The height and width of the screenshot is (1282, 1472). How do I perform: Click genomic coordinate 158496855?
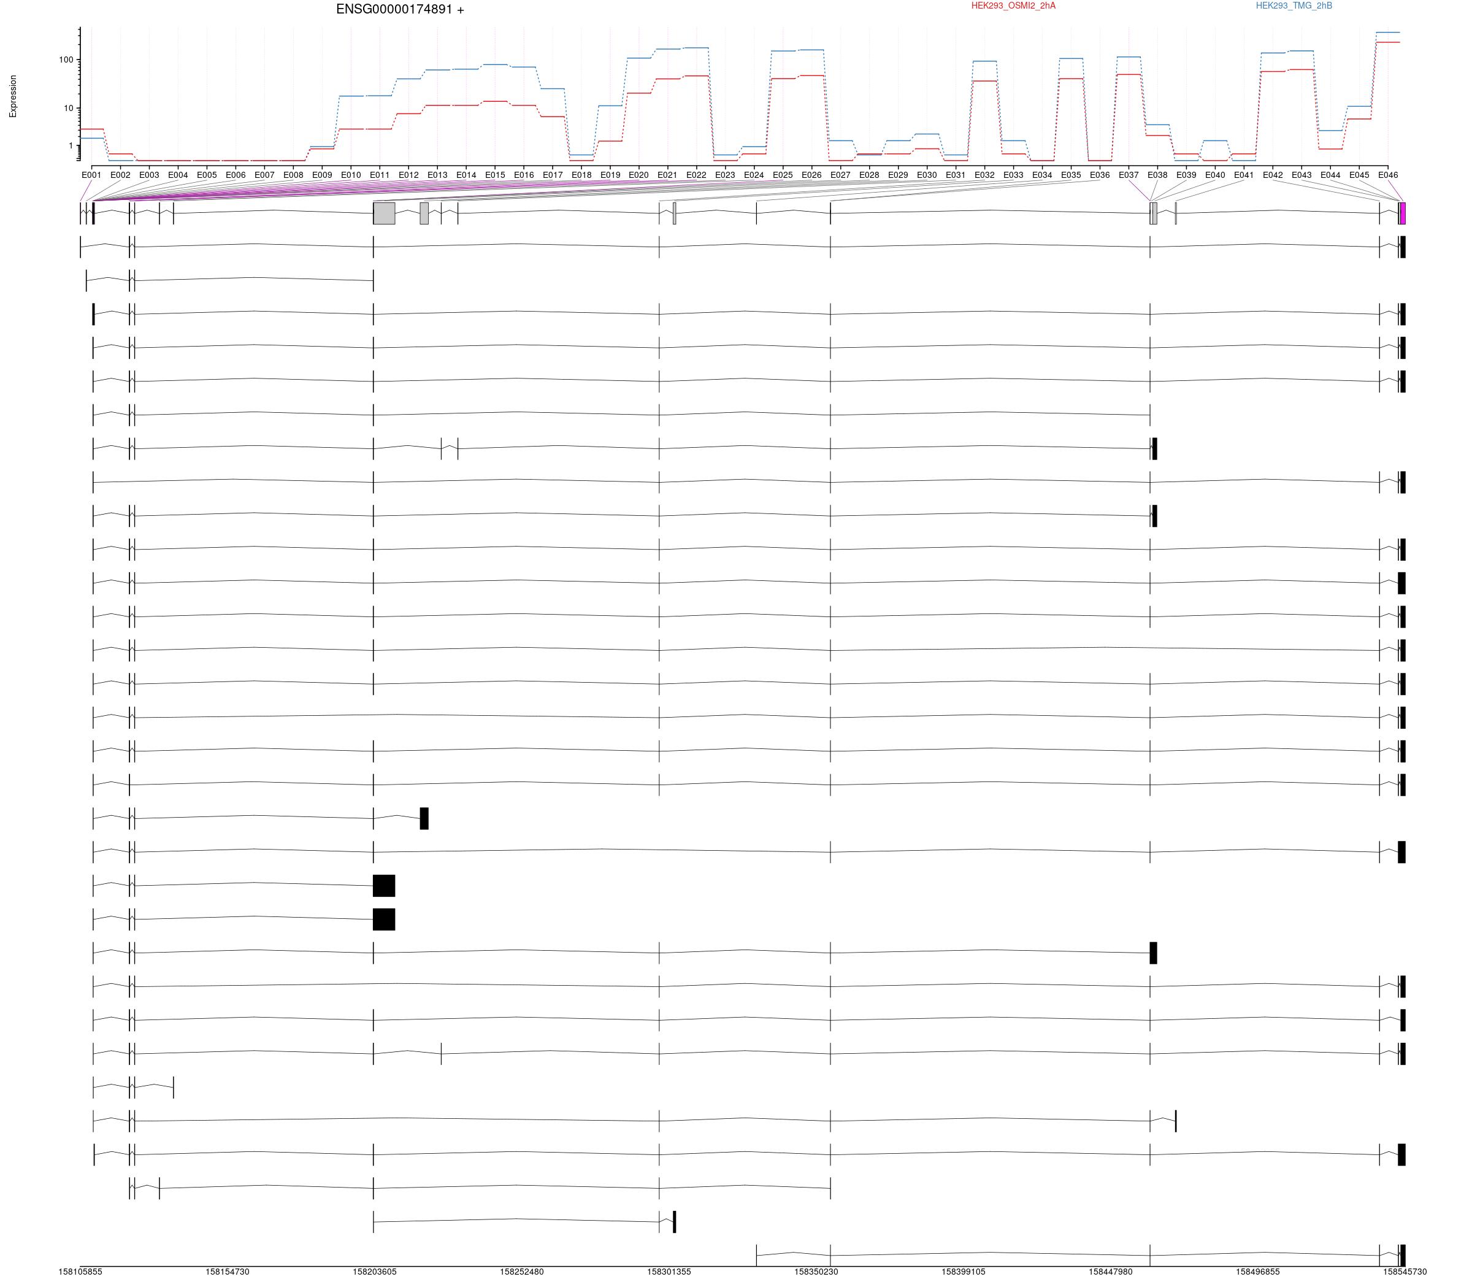(x=1258, y=1272)
